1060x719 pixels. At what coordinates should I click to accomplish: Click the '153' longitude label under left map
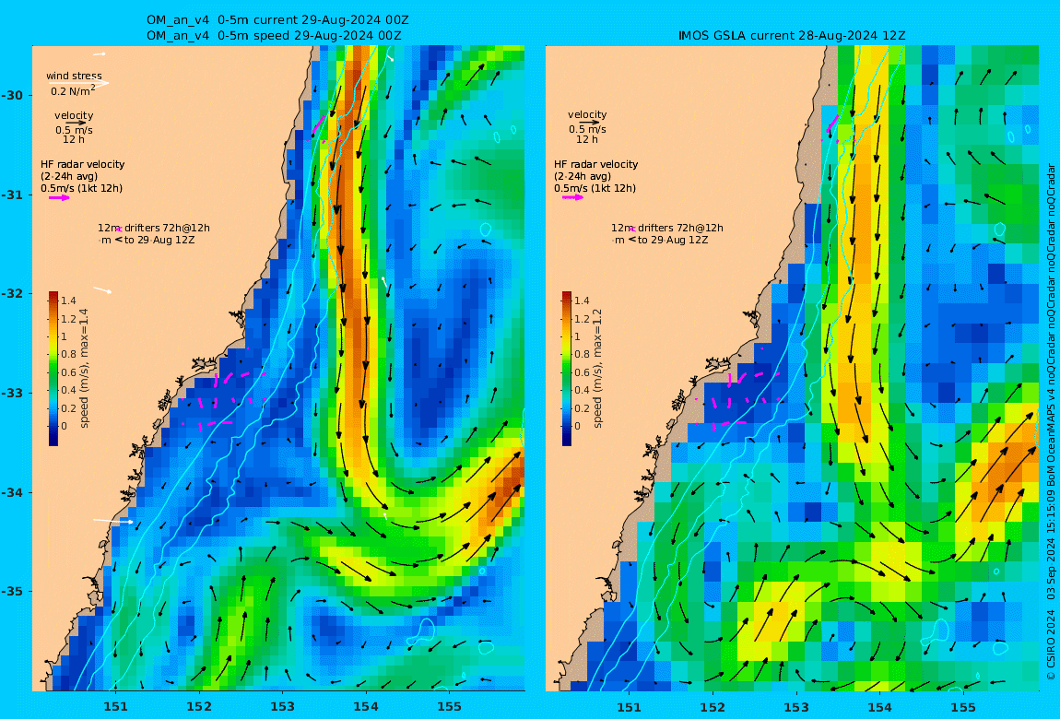[x=283, y=707]
